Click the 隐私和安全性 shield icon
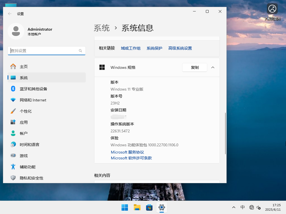 click(x=13, y=178)
